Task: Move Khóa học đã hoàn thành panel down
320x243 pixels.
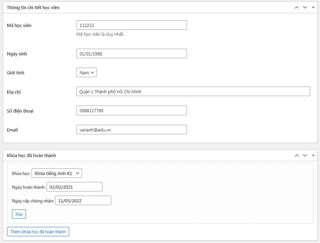Action: click(x=305, y=155)
